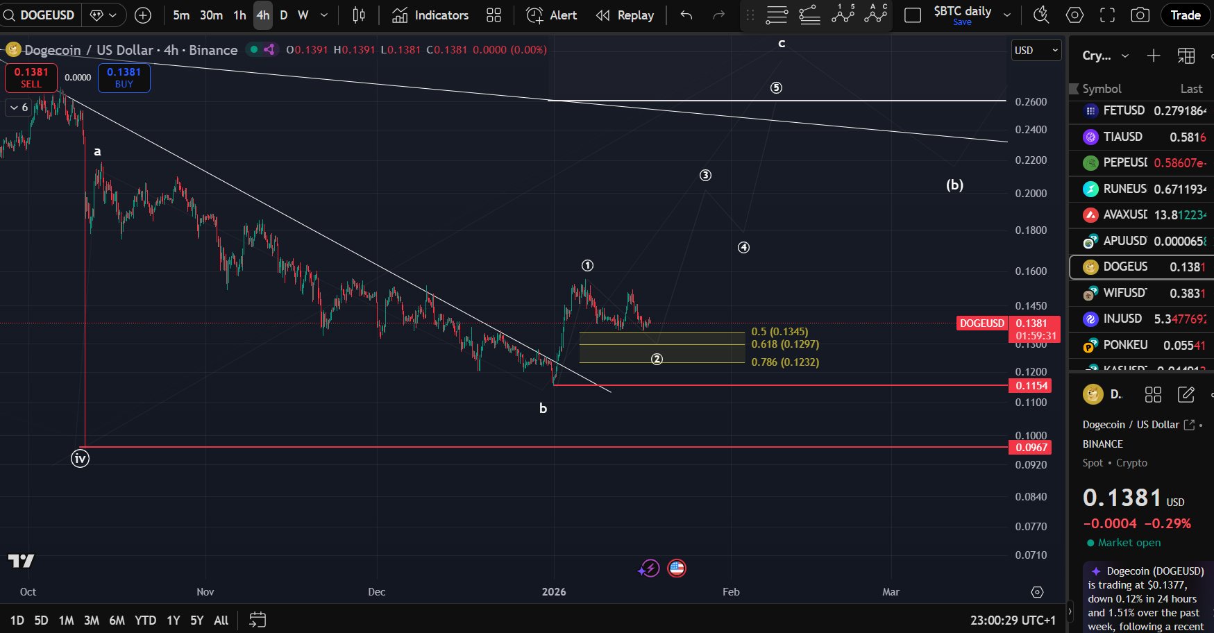Add a symbol to the watchlist
Viewport: 1214px width, 633px height.
[1154, 56]
